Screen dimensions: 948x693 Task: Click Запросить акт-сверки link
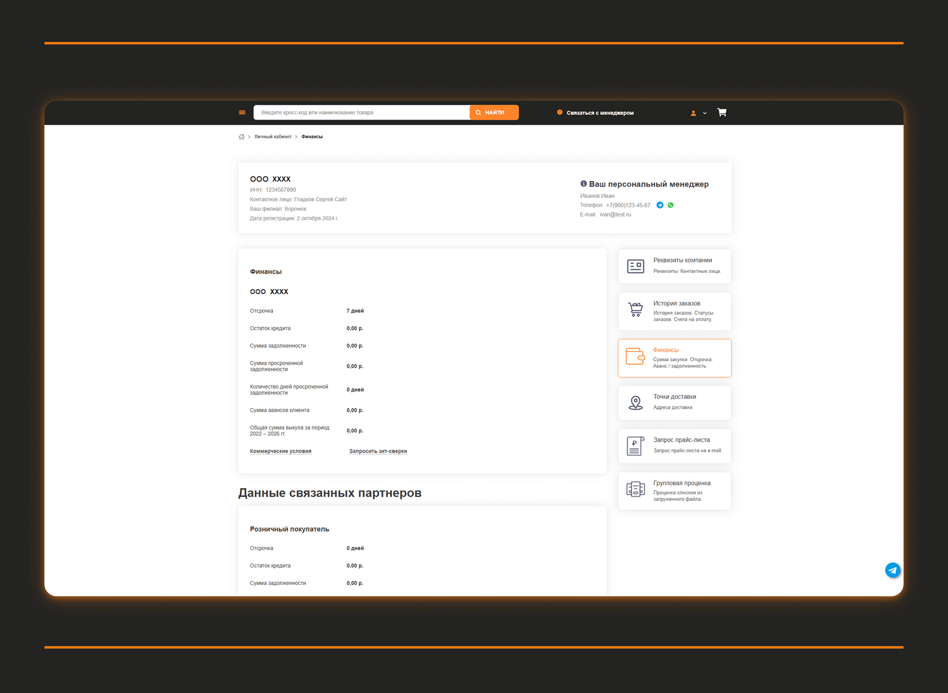tap(378, 451)
